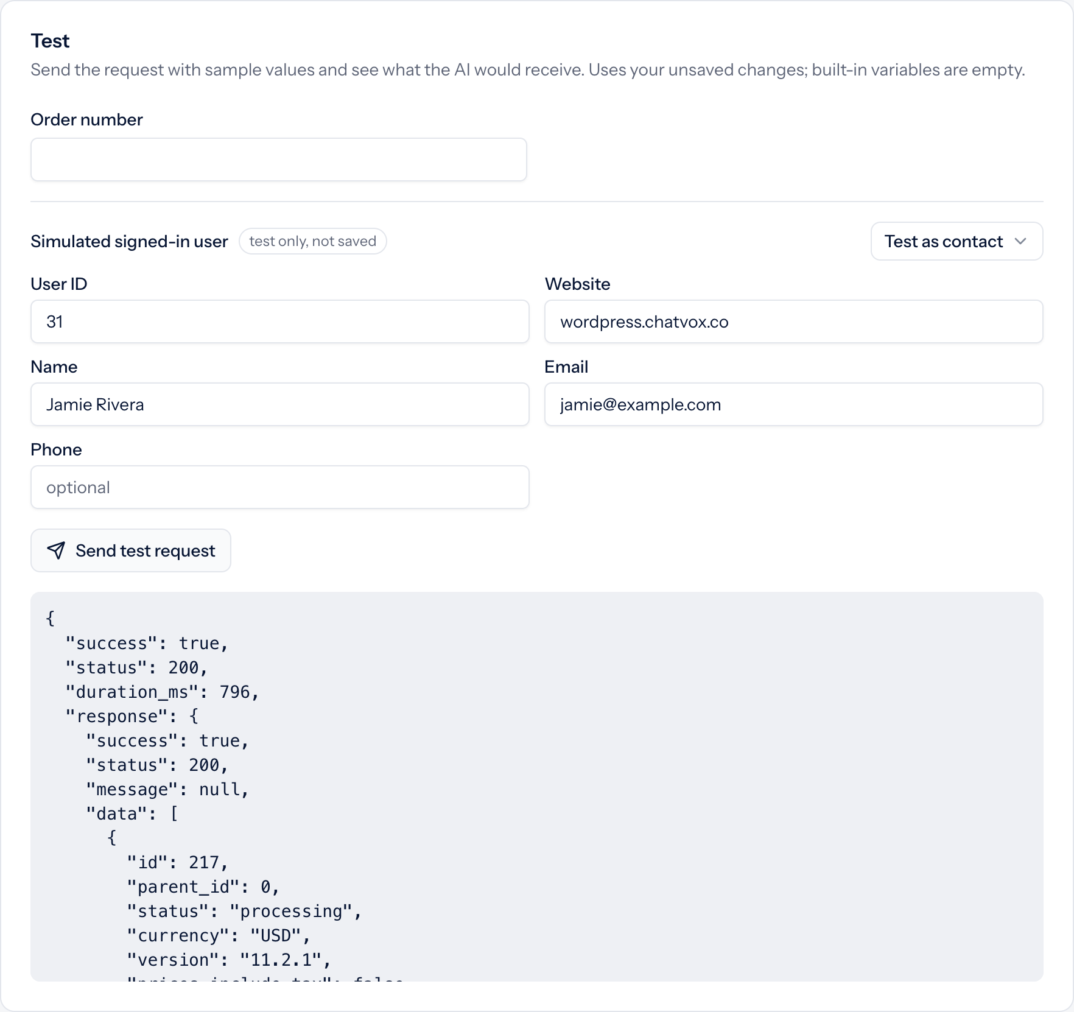Image resolution: width=1074 pixels, height=1012 pixels.
Task: Click the "response": { line
Action: [132, 716]
